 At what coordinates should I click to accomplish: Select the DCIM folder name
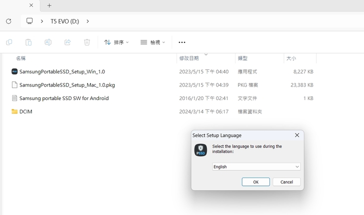[x=26, y=111]
